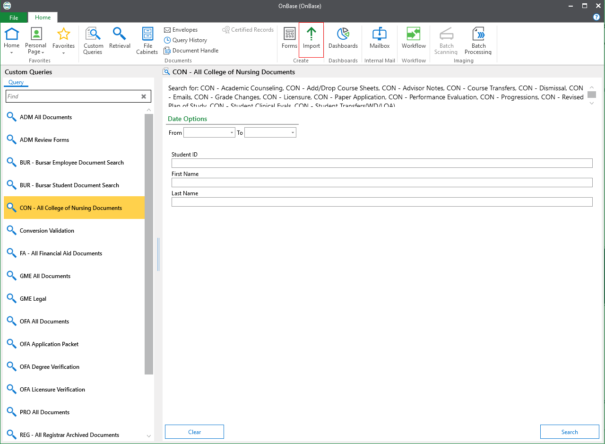Expand the Home button dropdown arrow
Screen dimensions: 605x444
pos(11,52)
